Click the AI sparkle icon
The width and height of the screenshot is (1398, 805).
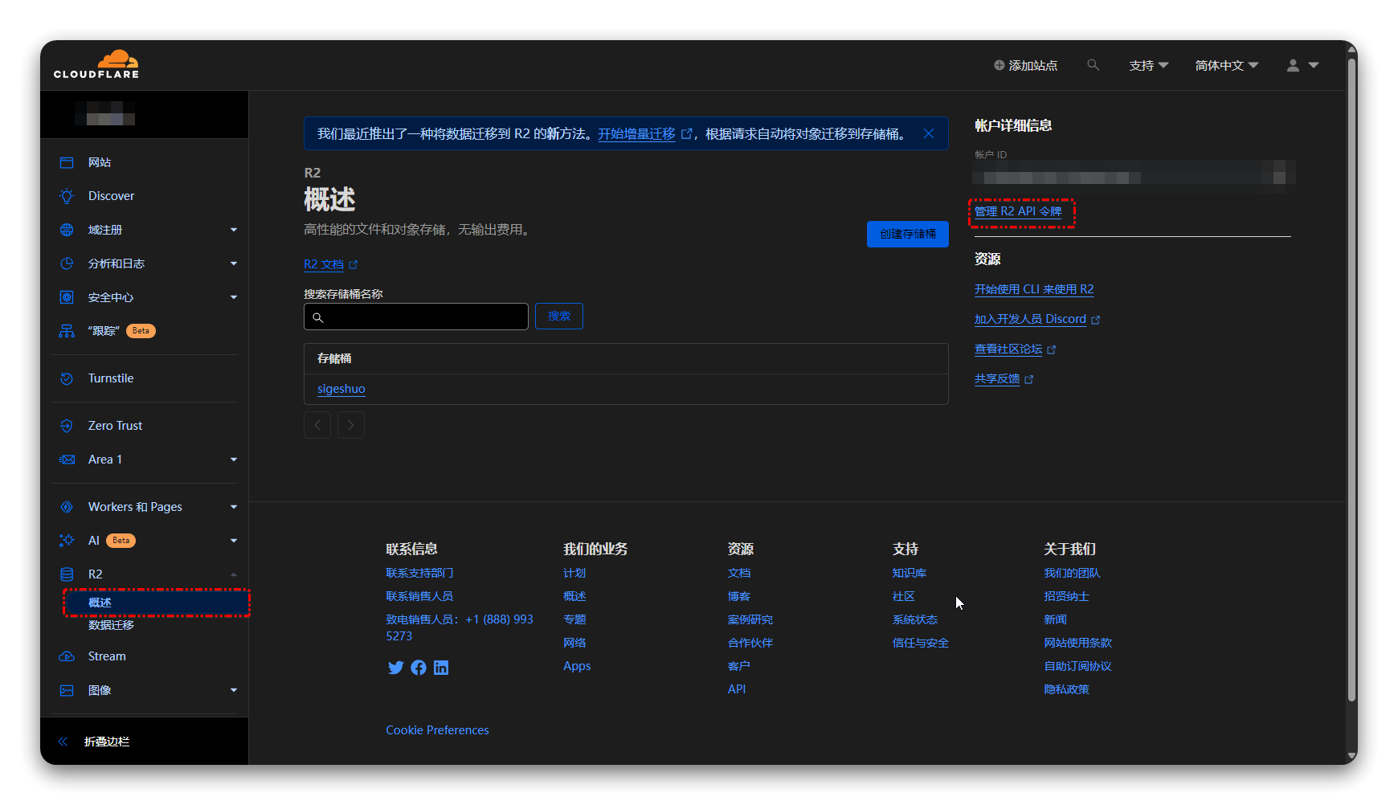point(67,541)
